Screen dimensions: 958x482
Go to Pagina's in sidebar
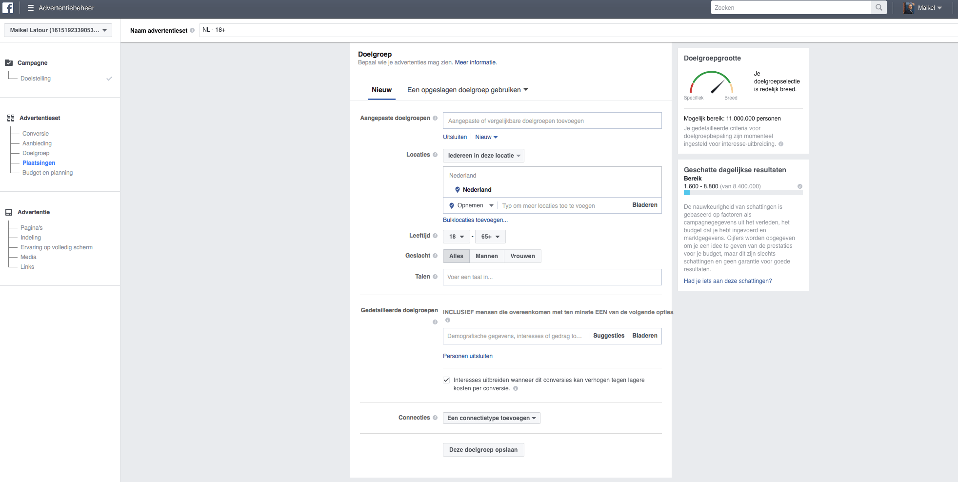pos(32,228)
